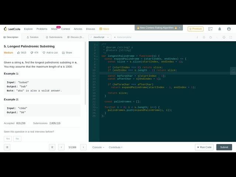Click the Share button
This screenshot has height=177, width=236.
[67, 52]
